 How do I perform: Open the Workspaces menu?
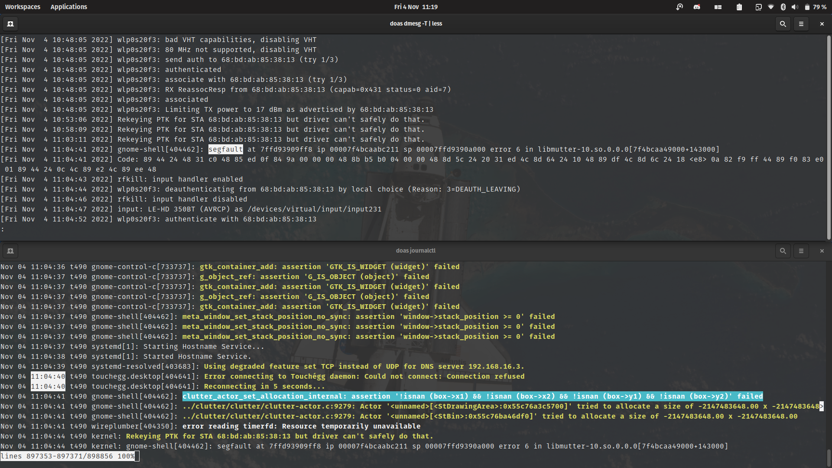pos(23,6)
